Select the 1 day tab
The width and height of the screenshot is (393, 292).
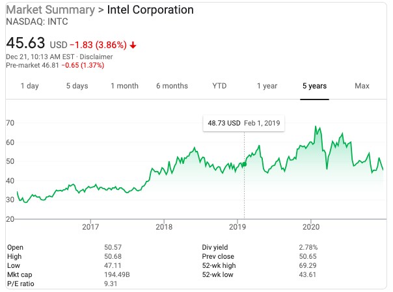[29, 86]
